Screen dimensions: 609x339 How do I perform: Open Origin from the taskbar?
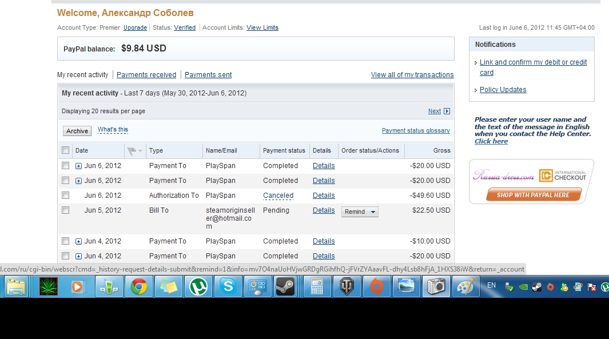coord(376,287)
